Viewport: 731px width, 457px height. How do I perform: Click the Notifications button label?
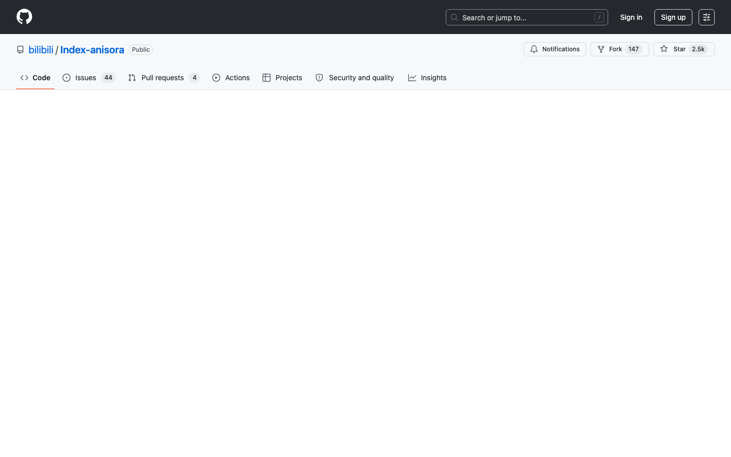tap(561, 49)
